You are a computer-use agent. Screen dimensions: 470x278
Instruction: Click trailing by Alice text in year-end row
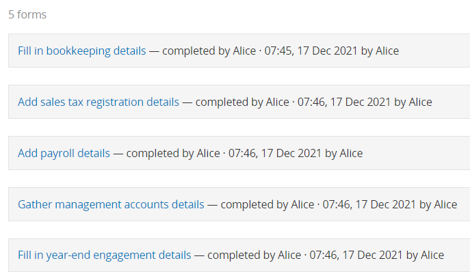[x=426, y=255]
